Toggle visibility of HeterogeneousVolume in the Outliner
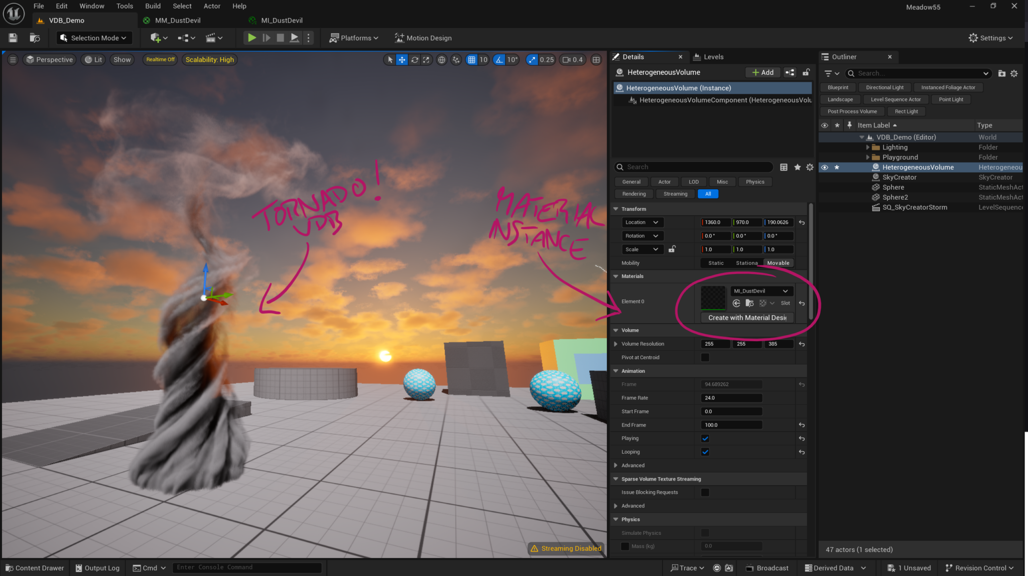Image resolution: width=1028 pixels, height=576 pixels. tap(825, 167)
